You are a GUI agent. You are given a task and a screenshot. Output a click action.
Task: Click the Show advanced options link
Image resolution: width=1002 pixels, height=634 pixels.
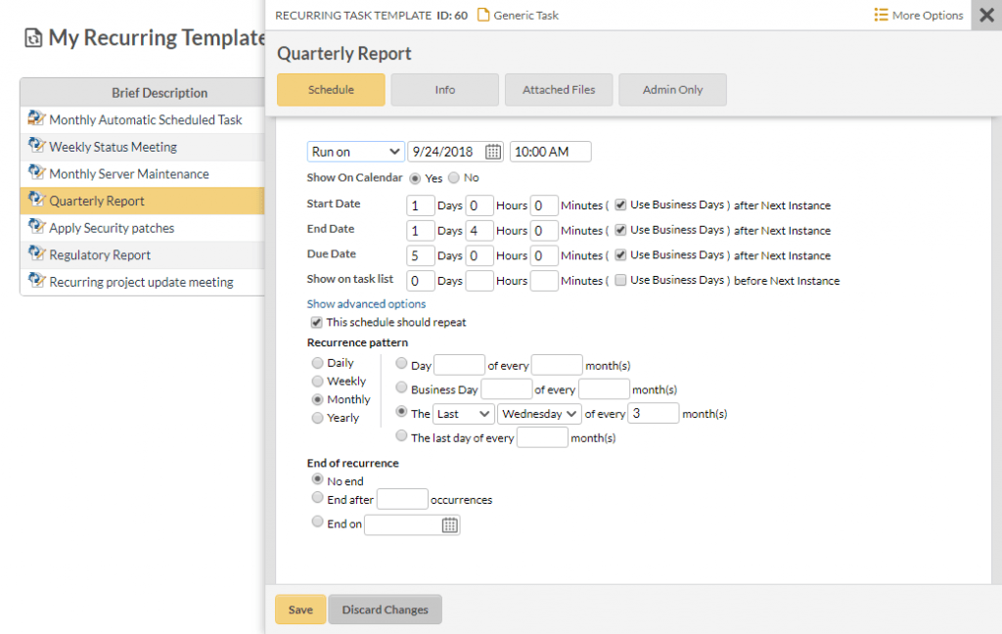[366, 303]
